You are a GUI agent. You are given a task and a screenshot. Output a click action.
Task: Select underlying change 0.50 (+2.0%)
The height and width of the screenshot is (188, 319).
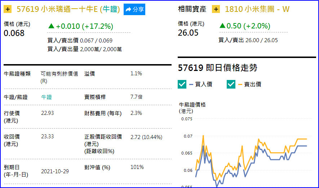point(248,26)
